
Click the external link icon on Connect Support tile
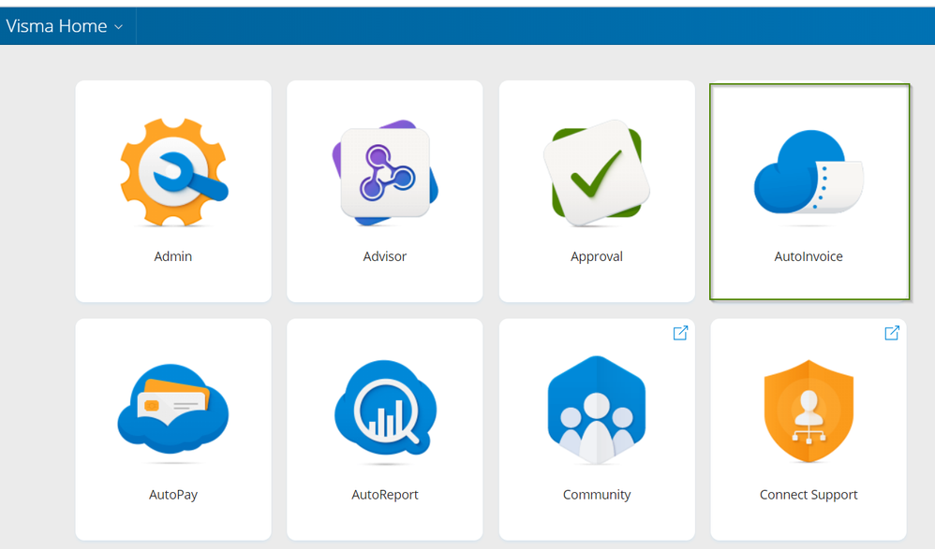(892, 333)
